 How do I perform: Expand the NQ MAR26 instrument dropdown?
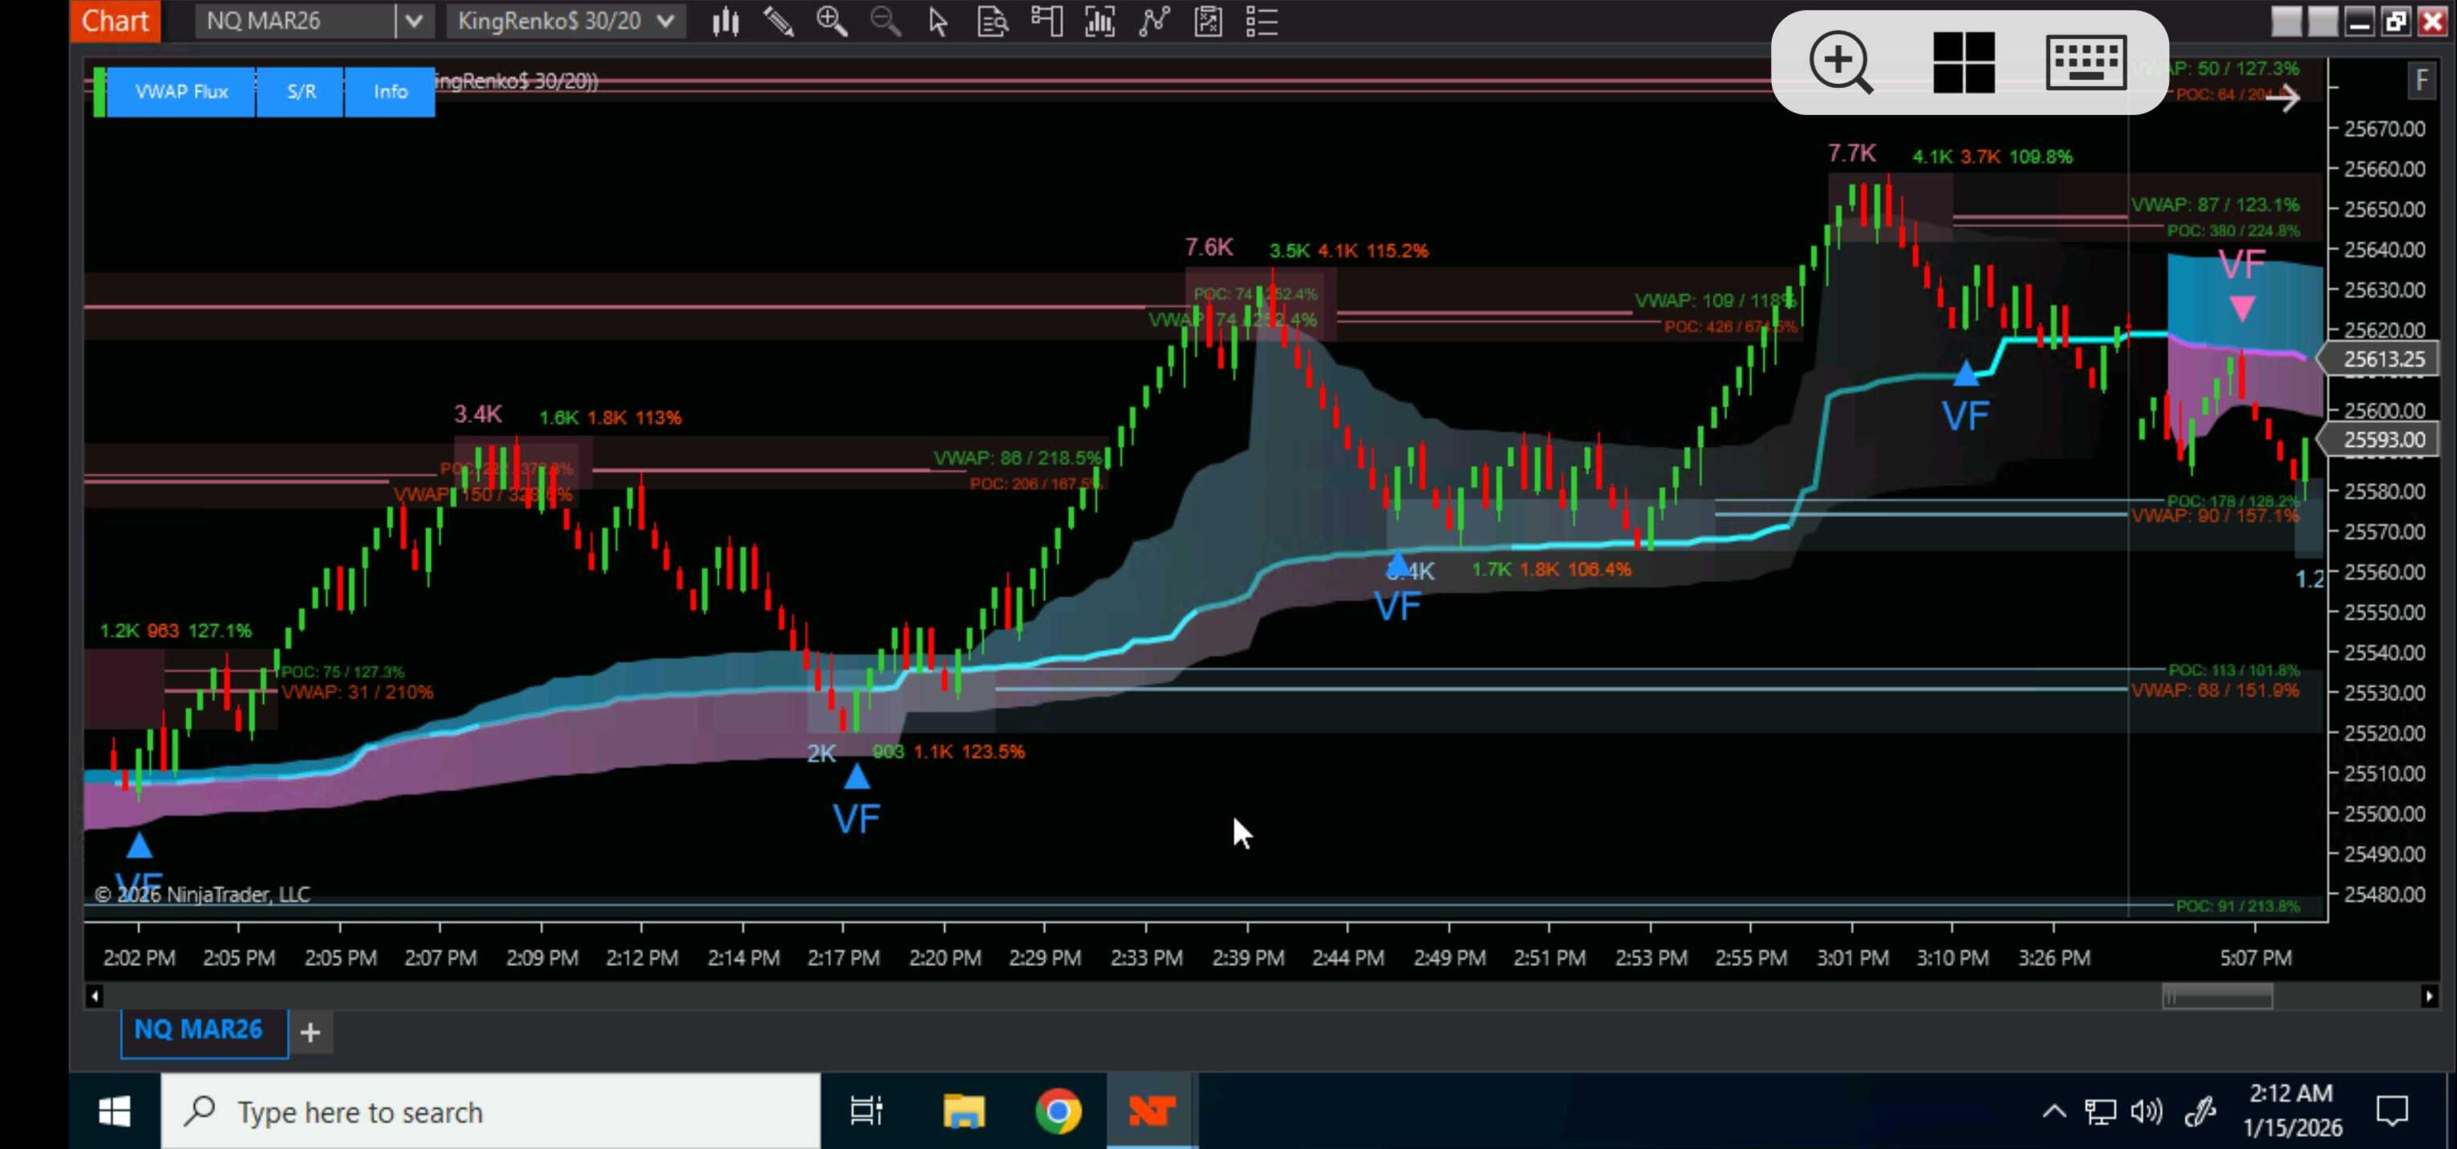point(414,21)
